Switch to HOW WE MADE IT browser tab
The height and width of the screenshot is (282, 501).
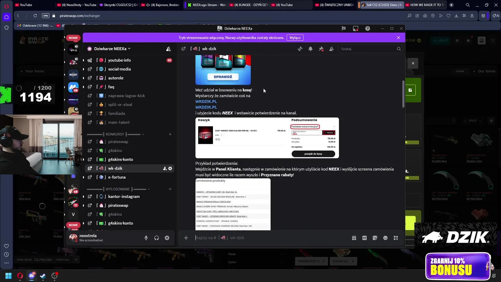click(424, 5)
